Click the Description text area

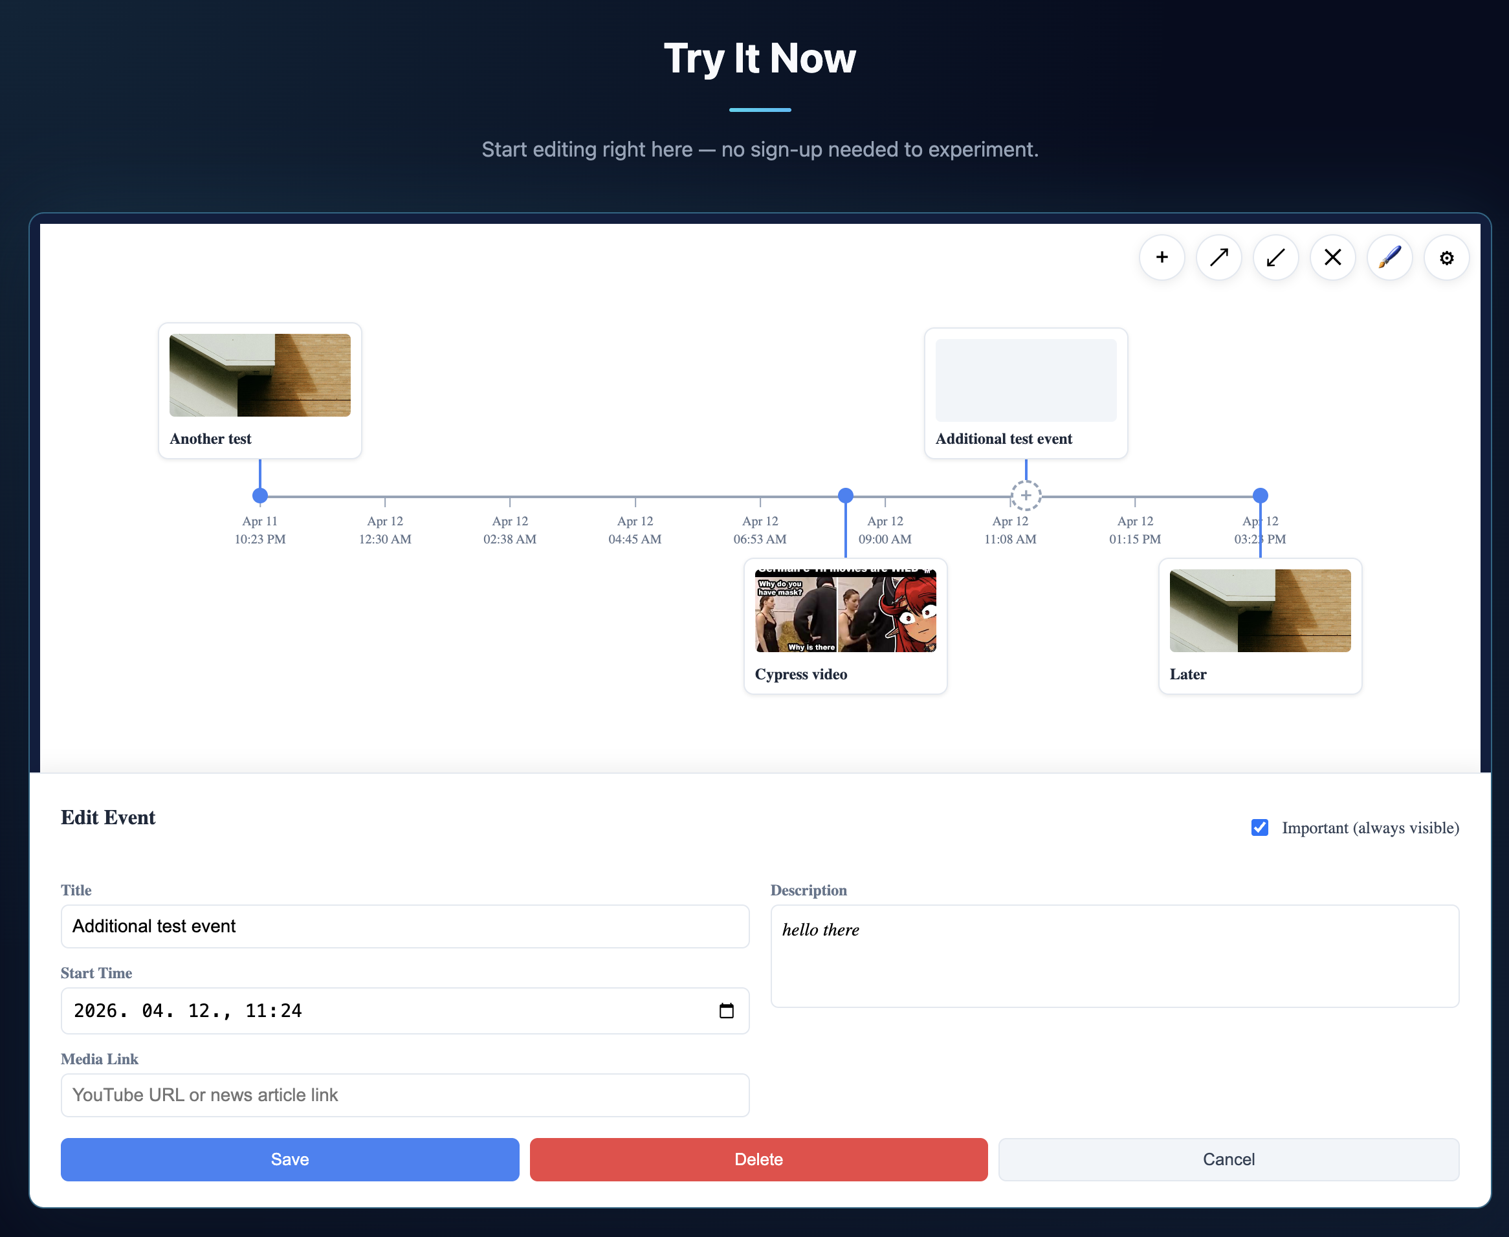point(1114,956)
